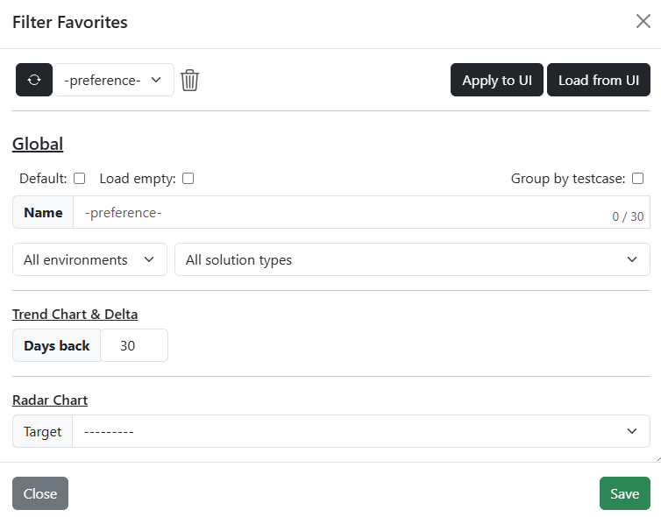The image size is (661, 517).
Task: Click the gray Close button
Action: click(40, 493)
